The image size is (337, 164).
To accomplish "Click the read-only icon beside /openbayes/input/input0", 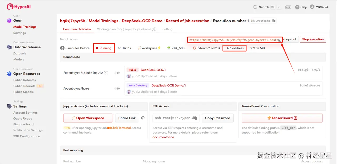I will (x=106, y=73).
